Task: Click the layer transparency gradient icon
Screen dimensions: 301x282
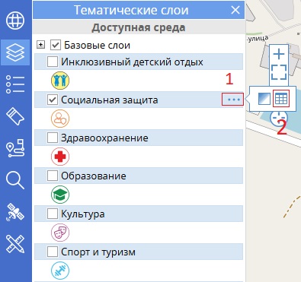Action: [x=264, y=99]
